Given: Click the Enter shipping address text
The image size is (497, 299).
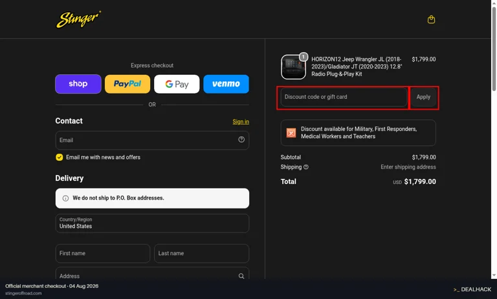Looking at the screenshot, I should tap(408, 167).
